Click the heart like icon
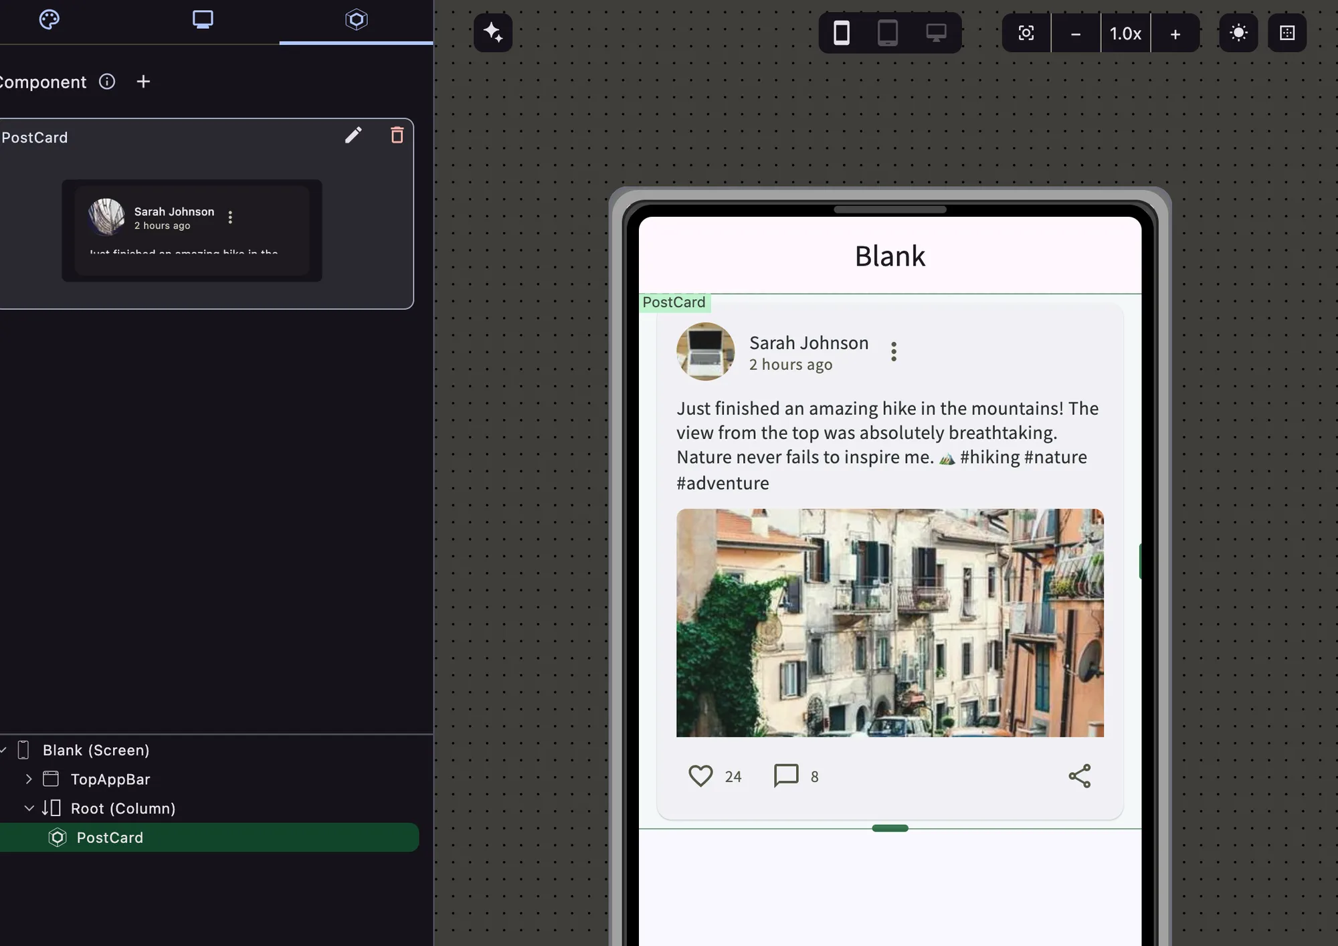Screen dimensions: 1338x946 (700, 776)
